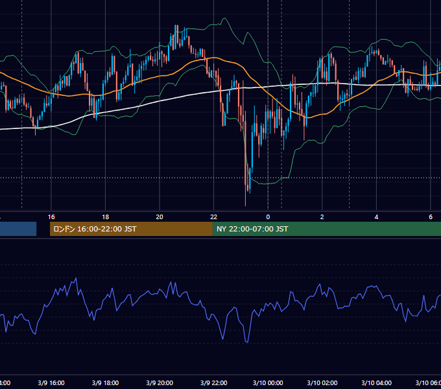
Task: Click the 3/9 20:00 label on indicator axis
Action: 160,383
